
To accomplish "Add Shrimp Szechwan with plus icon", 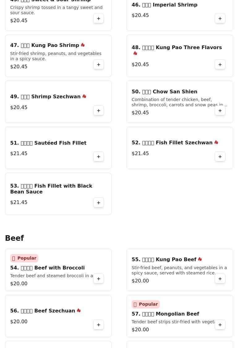I will point(99,111).
